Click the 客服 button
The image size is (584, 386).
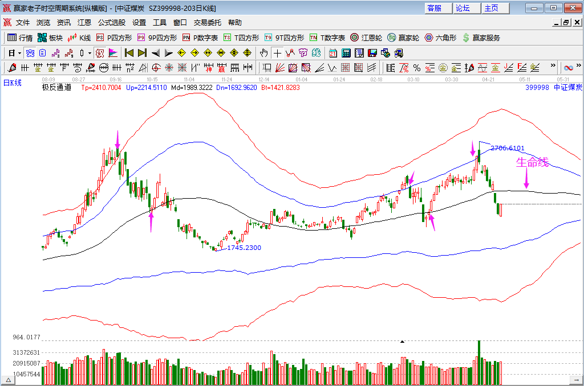point(438,8)
